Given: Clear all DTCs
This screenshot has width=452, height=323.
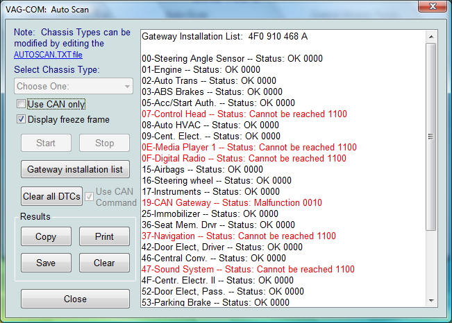Looking at the screenshot, I should click(51, 196).
